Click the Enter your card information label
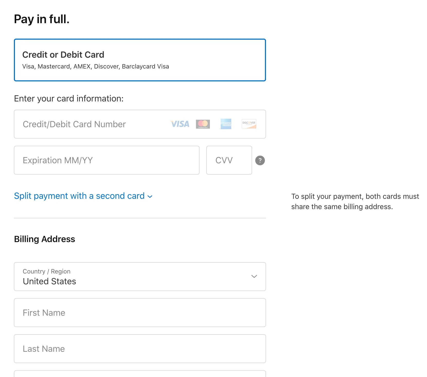The image size is (427, 377). point(69,99)
